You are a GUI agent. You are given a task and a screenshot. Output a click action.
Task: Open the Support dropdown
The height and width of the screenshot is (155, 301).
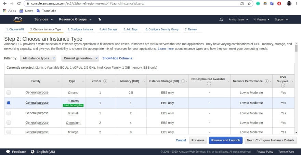point(281,19)
